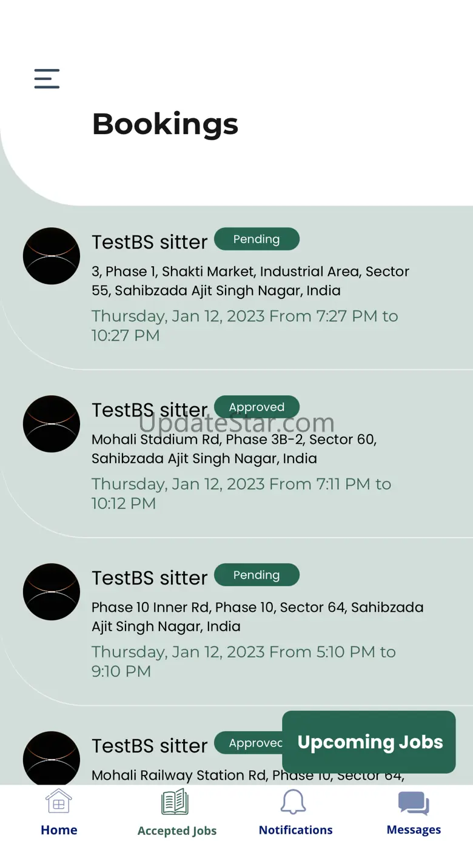Tap Pending badge on Phase 10 Inner Rd booking
Image resolution: width=473 pixels, height=841 pixels.
click(x=257, y=575)
